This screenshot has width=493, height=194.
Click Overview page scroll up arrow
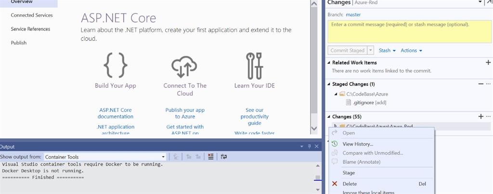click(314, 3)
